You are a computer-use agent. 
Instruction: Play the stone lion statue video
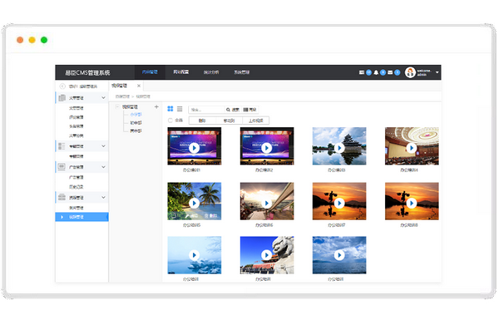(267, 255)
